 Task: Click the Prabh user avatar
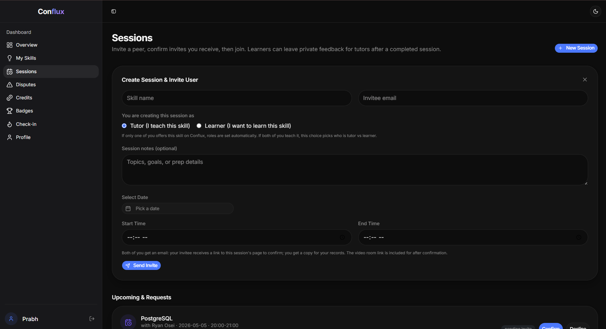point(11,319)
